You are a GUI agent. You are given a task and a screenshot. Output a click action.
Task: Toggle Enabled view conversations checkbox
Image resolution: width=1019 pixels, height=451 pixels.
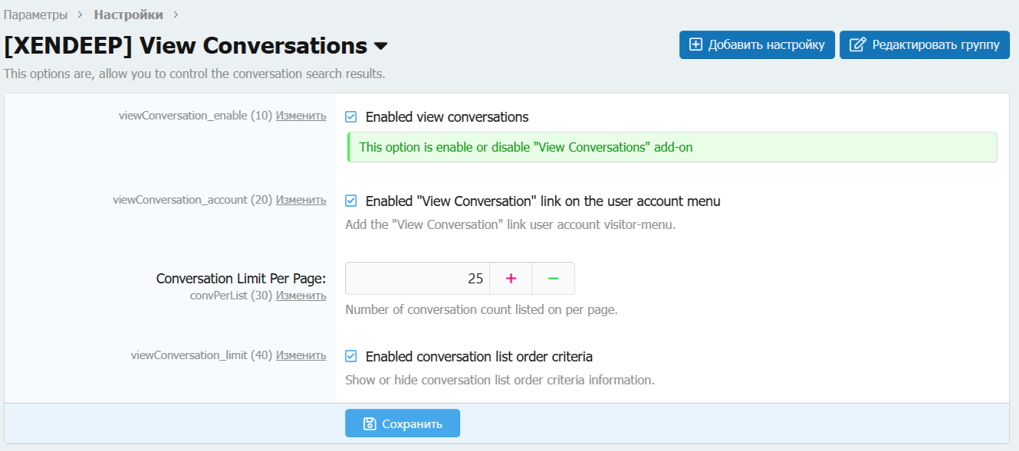tap(351, 117)
